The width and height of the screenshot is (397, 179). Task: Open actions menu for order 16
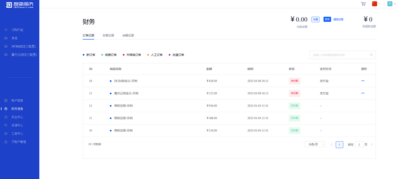point(363,81)
